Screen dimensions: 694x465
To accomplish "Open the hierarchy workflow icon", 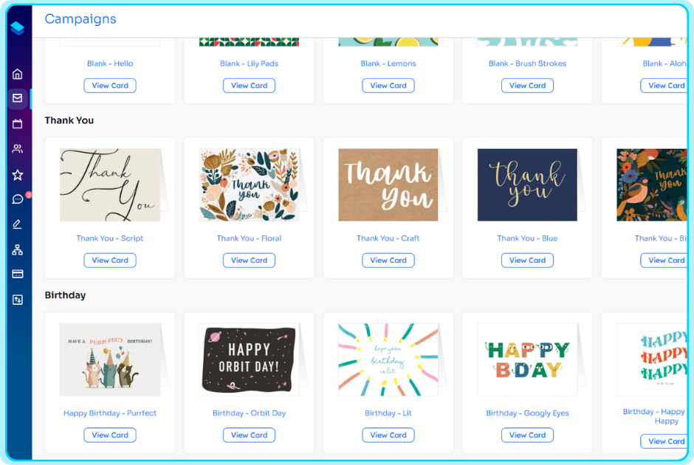I will tap(17, 249).
